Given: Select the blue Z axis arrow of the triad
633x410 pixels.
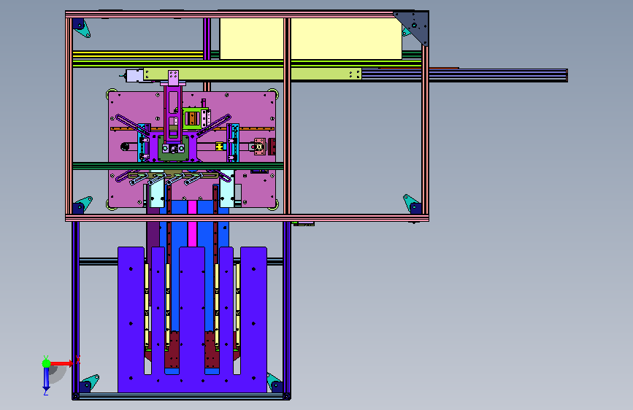Looking at the screenshot, I should [x=46, y=379].
